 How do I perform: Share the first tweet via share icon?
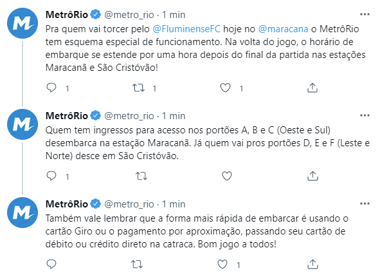coord(312,88)
